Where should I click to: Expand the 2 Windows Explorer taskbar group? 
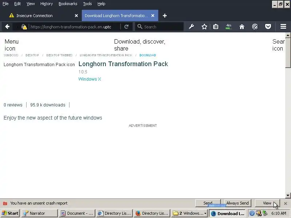click(190, 213)
